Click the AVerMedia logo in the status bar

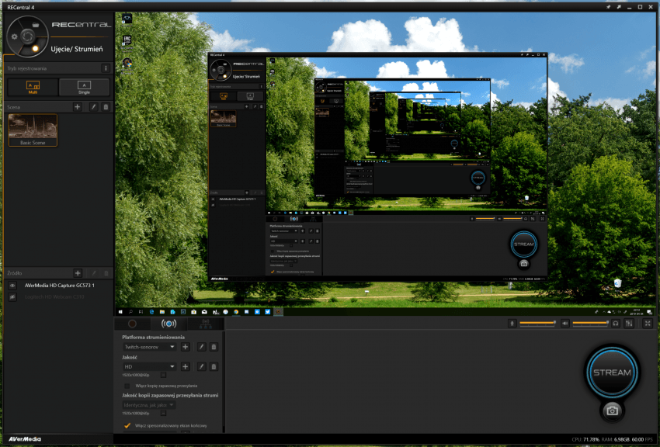tap(25, 439)
